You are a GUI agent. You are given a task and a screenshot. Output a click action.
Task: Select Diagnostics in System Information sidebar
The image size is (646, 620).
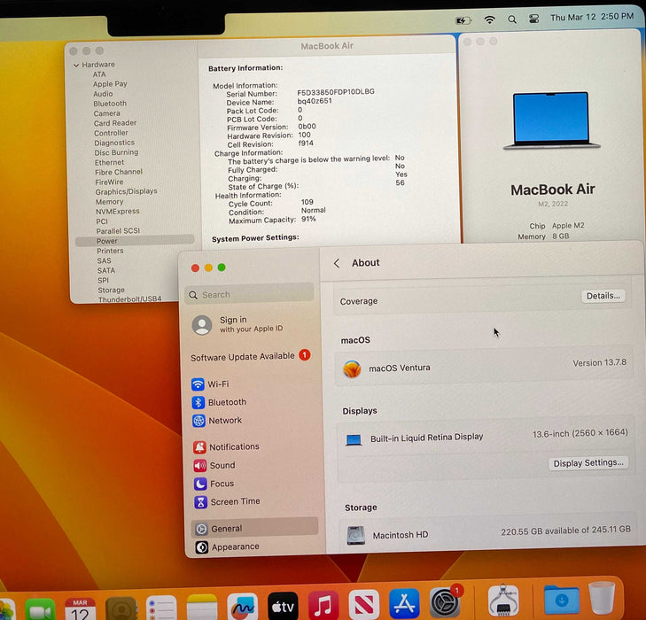(x=114, y=143)
